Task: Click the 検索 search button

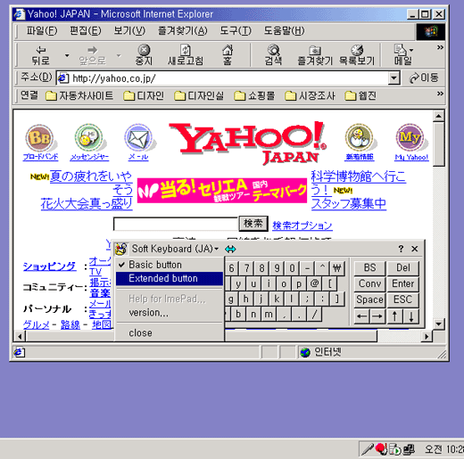Action: click(x=253, y=224)
